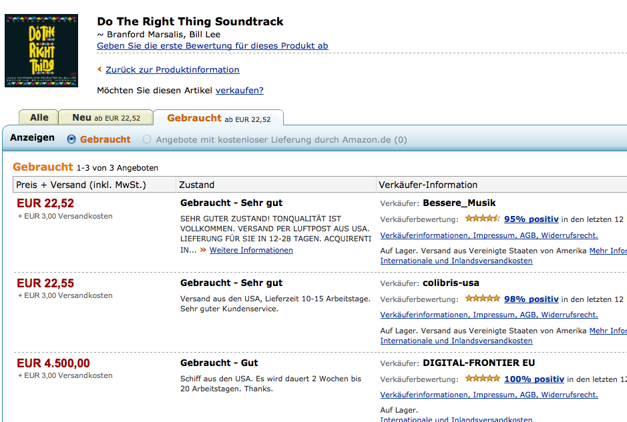Switch to the Alle tab
The height and width of the screenshot is (422, 627).
[39, 117]
